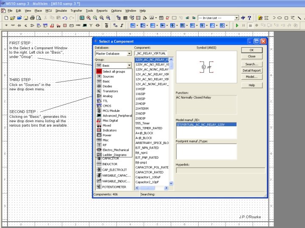Click the Search... button

[252, 64]
